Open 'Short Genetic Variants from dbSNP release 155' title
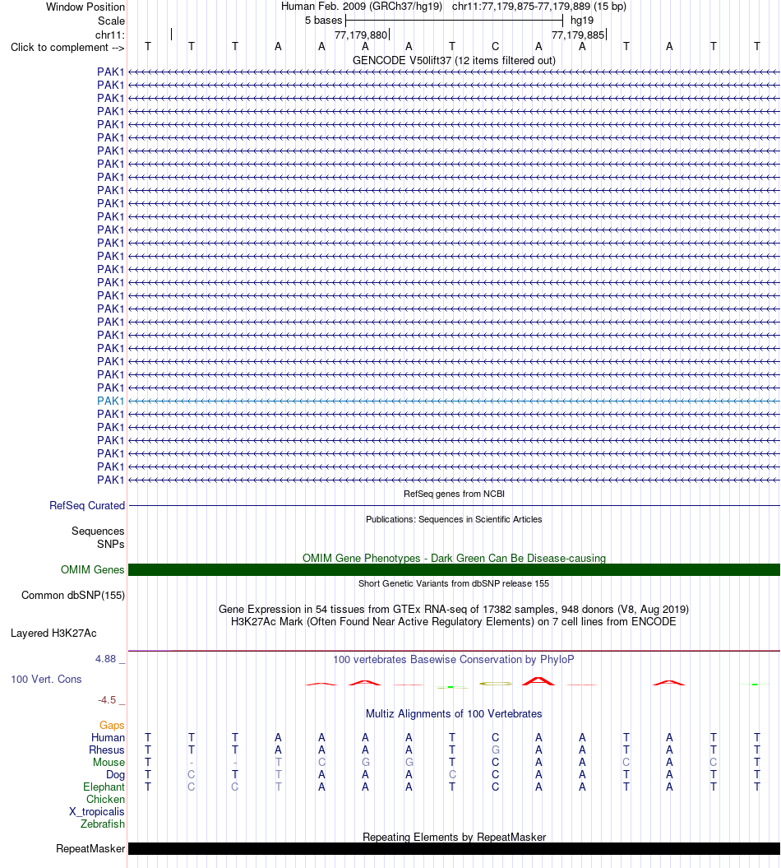This screenshot has width=781, height=868. pyautogui.click(x=454, y=583)
